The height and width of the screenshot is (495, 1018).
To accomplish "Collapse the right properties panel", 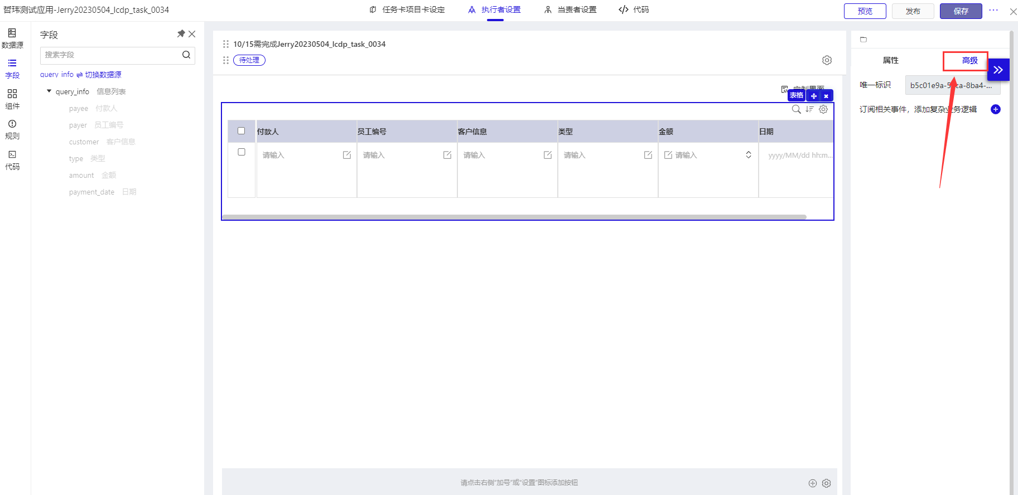I will click(998, 70).
